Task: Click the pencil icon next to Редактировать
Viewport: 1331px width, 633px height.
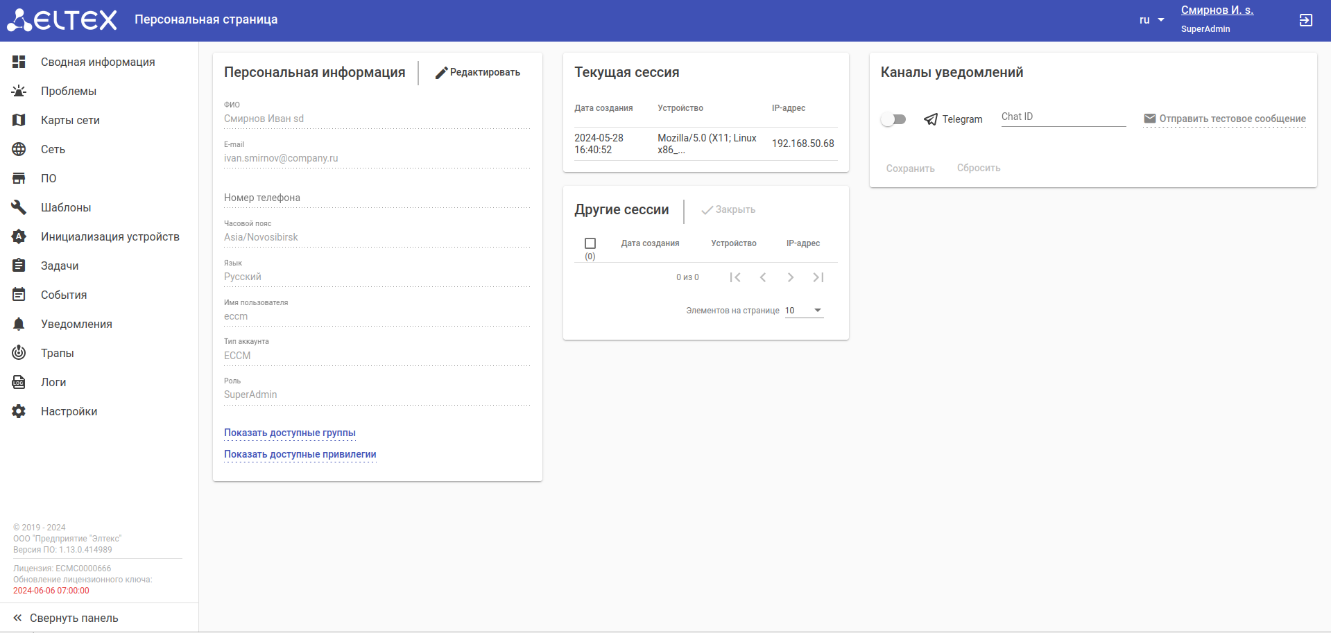Action: tap(441, 73)
